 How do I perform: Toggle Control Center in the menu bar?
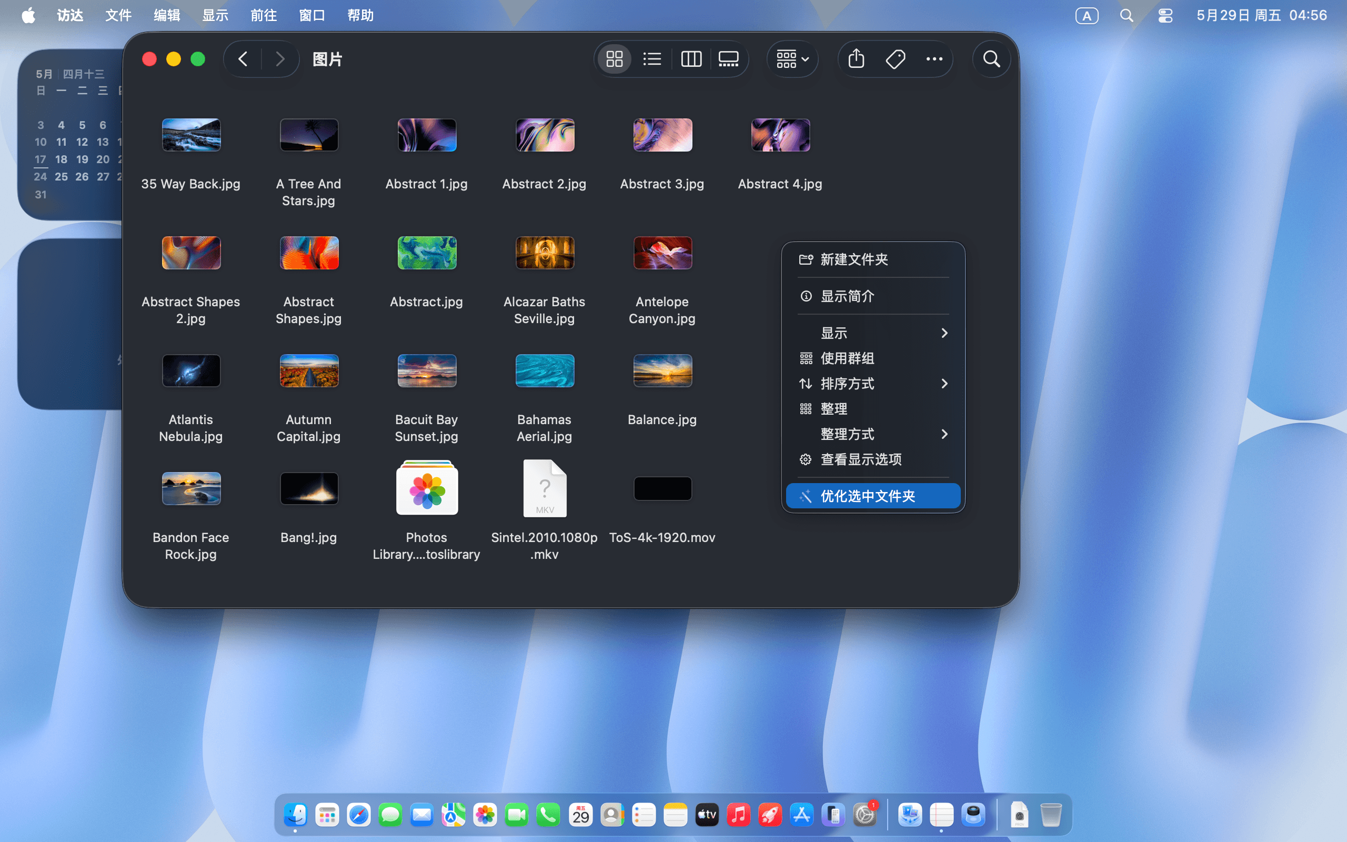[x=1165, y=15]
